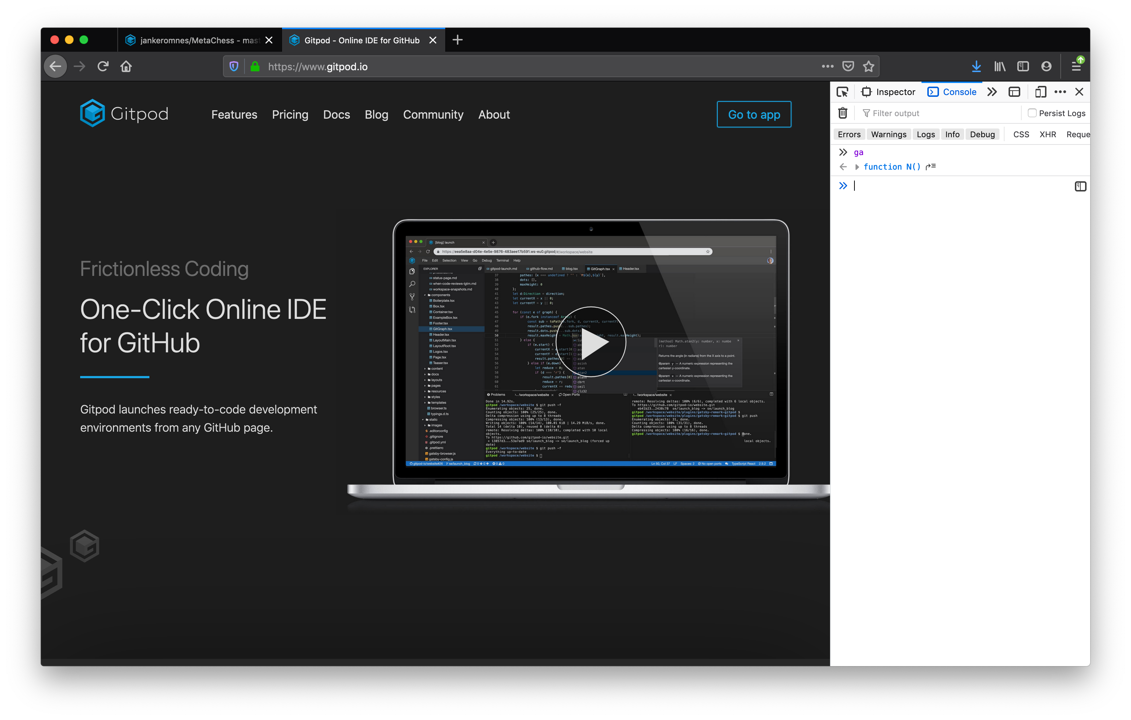Reload the current page
The width and height of the screenshot is (1131, 720).
pos(103,67)
